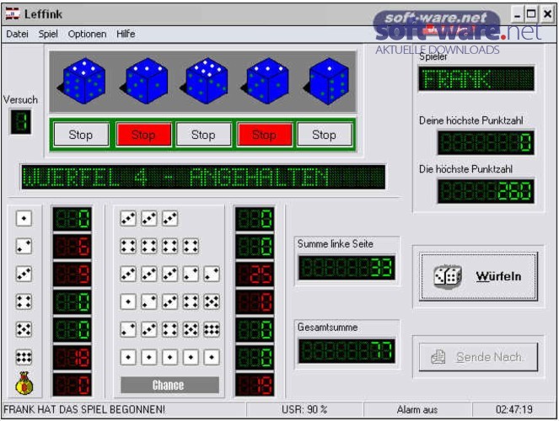
Task: Click the red 25 full house score display
Action: (x=255, y=274)
